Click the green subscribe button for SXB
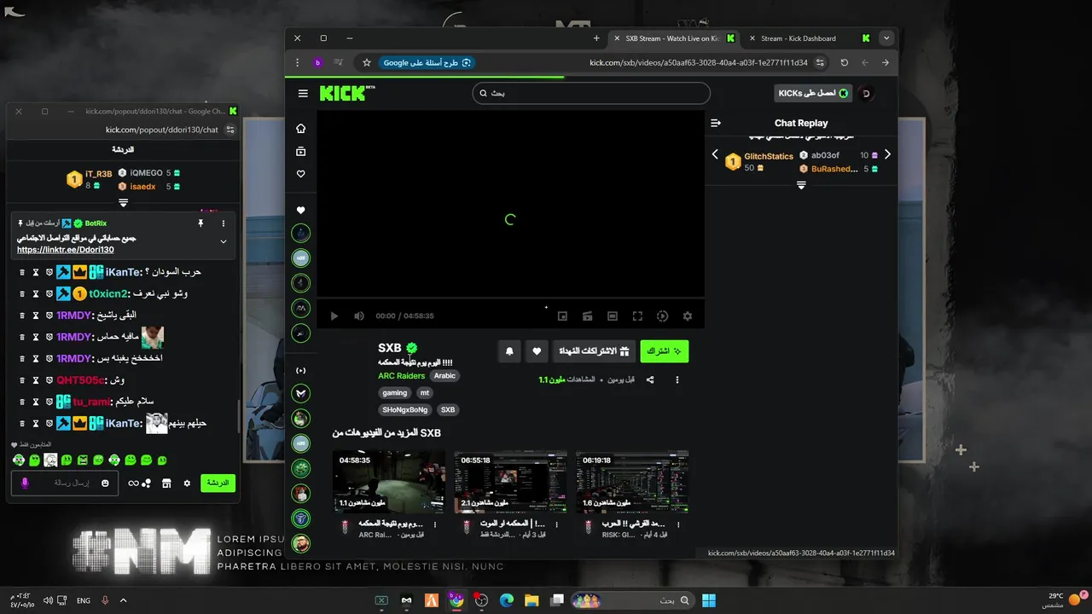The height and width of the screenshot is (614, 1092). (x=665, y=351)
